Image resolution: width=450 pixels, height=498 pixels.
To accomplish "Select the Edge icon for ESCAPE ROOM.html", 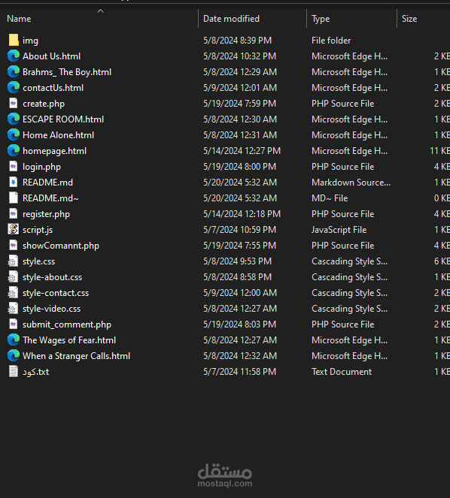I will pyautogui.click(x=14, y=119).
